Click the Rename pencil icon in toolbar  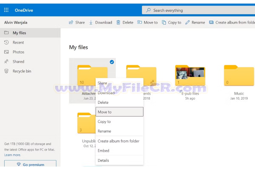pos(187,22)
